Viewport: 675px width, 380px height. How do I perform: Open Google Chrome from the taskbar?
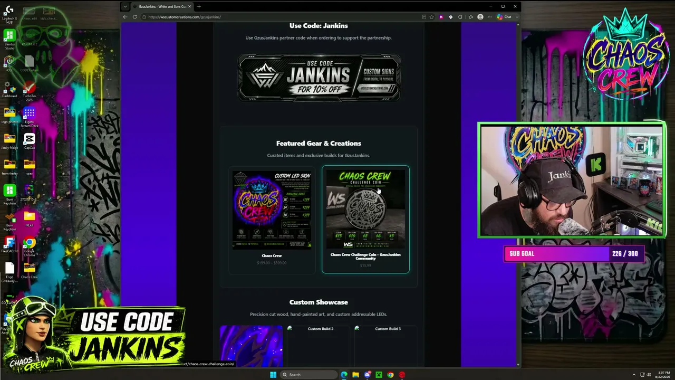[390, 375]
